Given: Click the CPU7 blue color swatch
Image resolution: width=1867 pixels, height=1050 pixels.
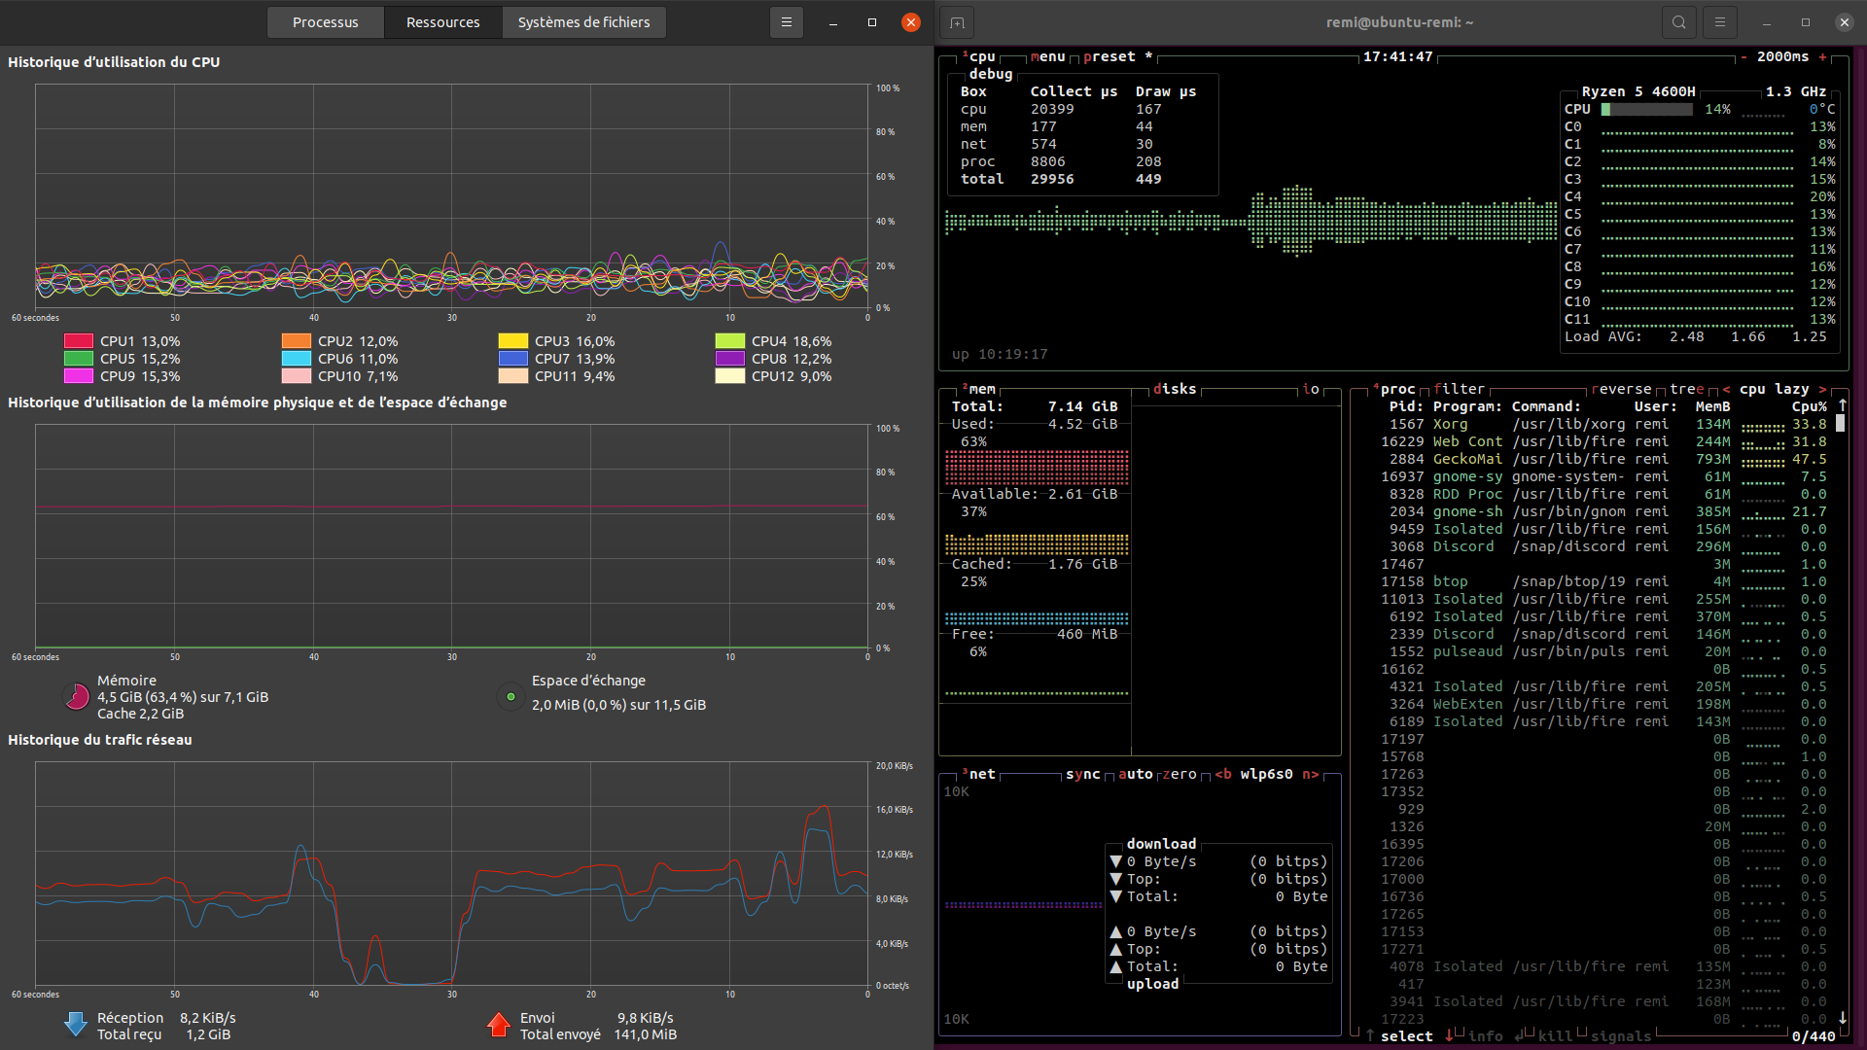Looking at the screenshot, I should 512,359.
